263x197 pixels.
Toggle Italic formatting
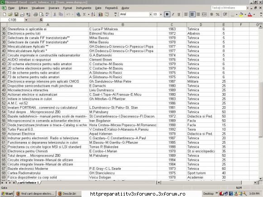(173, 14)
